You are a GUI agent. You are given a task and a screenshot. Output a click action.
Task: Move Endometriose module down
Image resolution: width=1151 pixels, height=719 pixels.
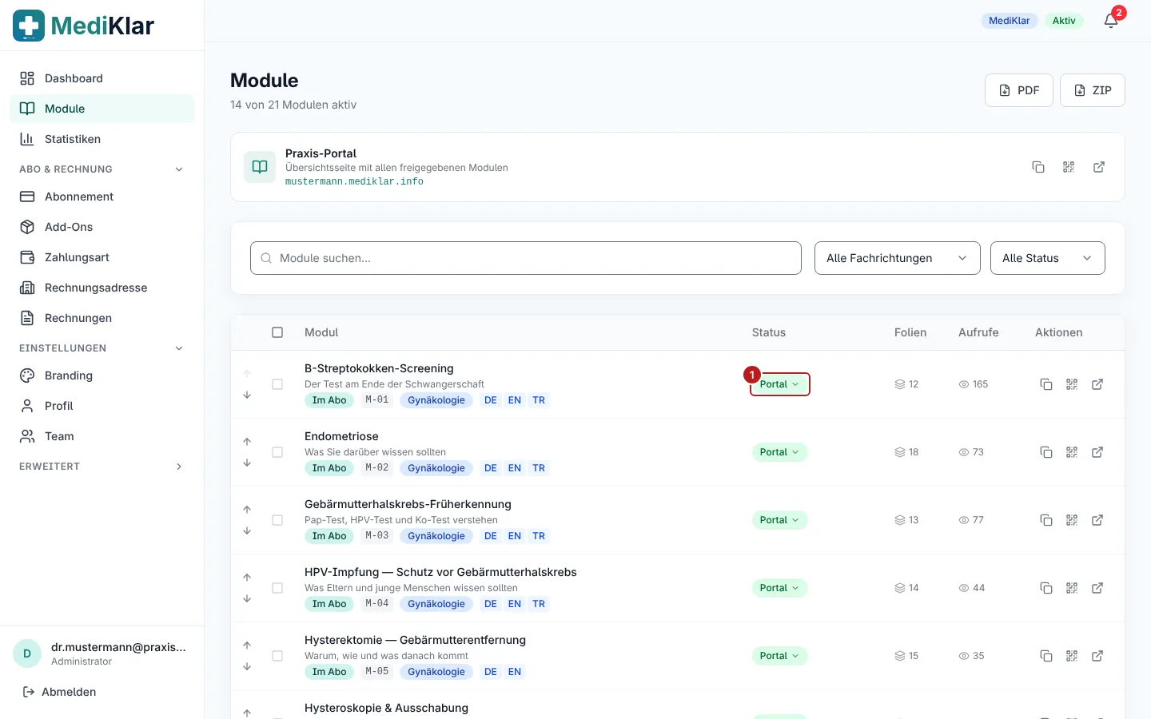click(247, 463)
